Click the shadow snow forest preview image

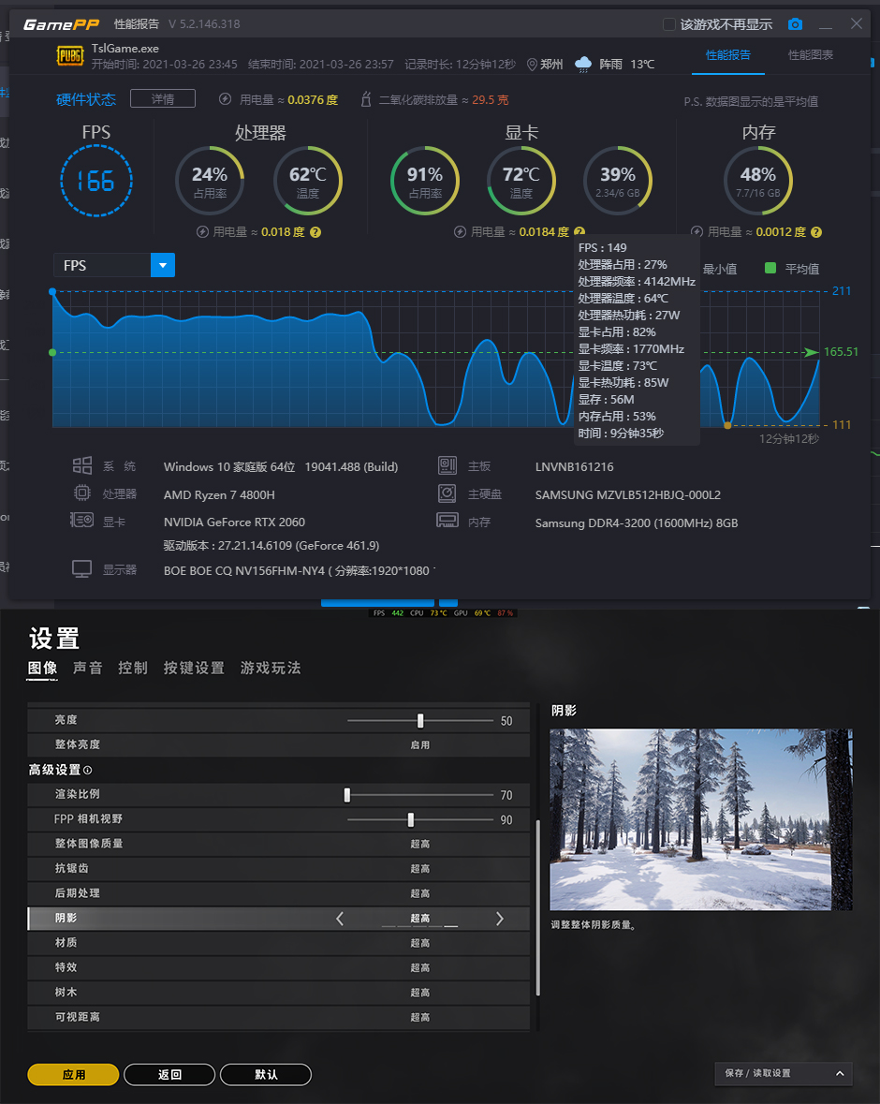(700, 820)
